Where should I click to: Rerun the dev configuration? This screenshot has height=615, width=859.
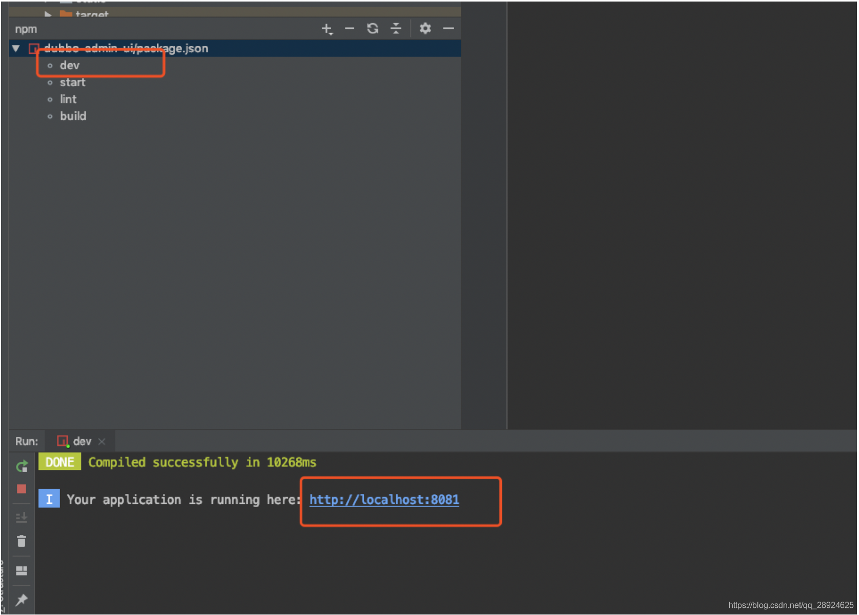pos(22,466)
